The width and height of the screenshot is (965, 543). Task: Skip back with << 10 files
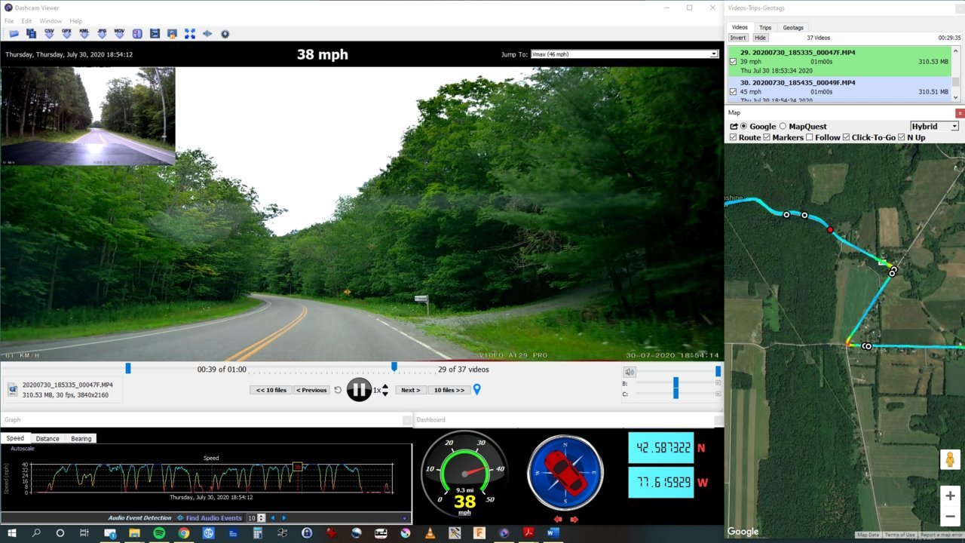(271, 390)
